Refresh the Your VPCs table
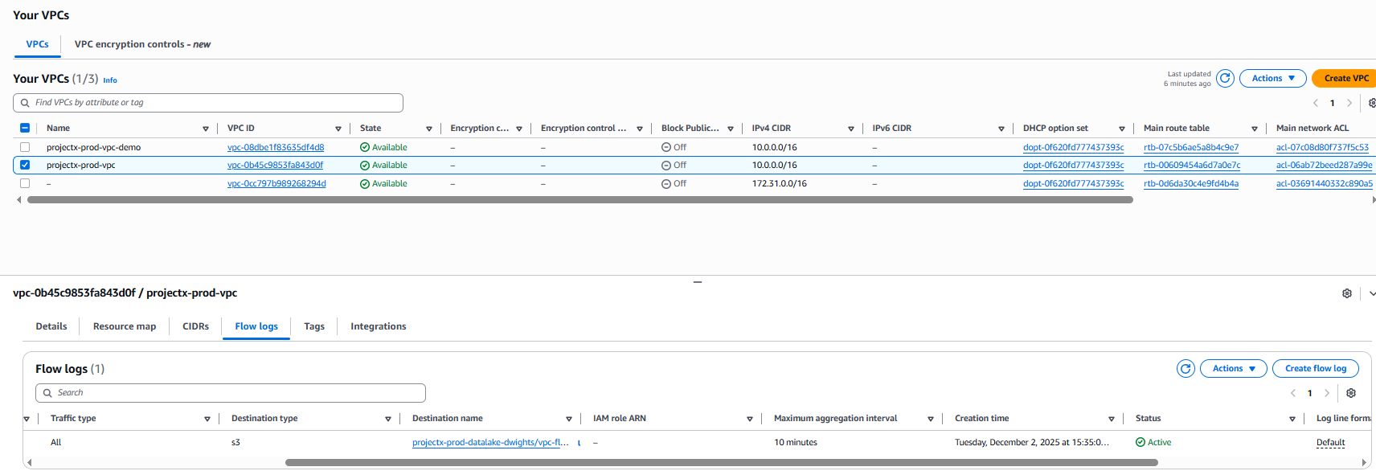The image size is (1376, 475). click(1225, 78)
